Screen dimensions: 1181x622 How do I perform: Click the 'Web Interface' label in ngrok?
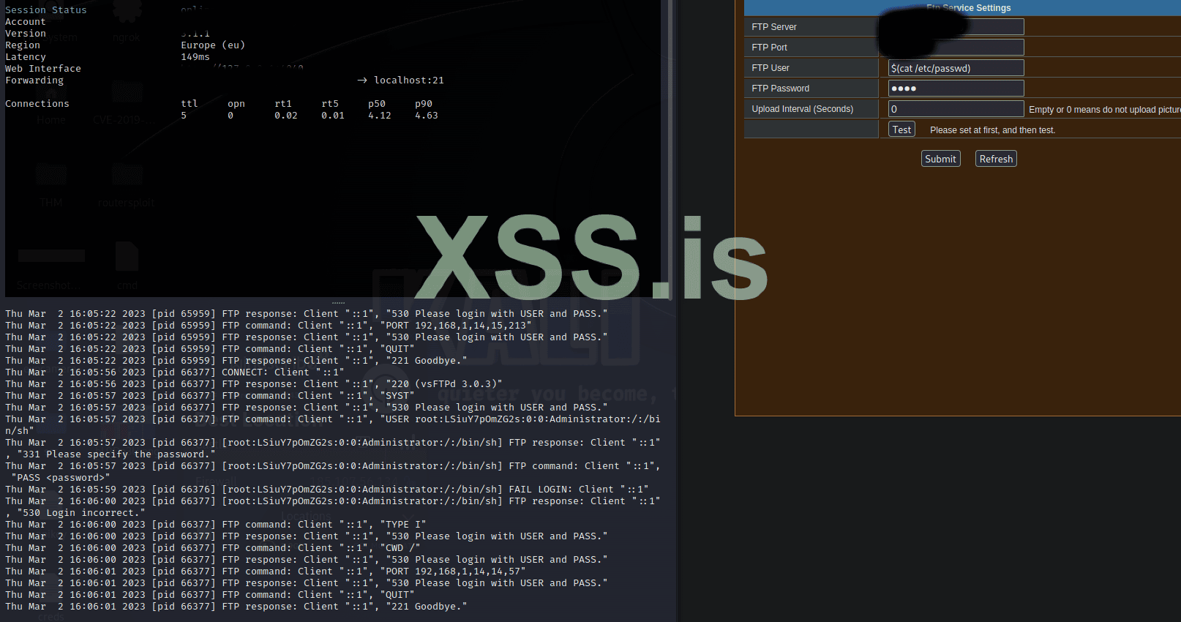pos(43,69)
